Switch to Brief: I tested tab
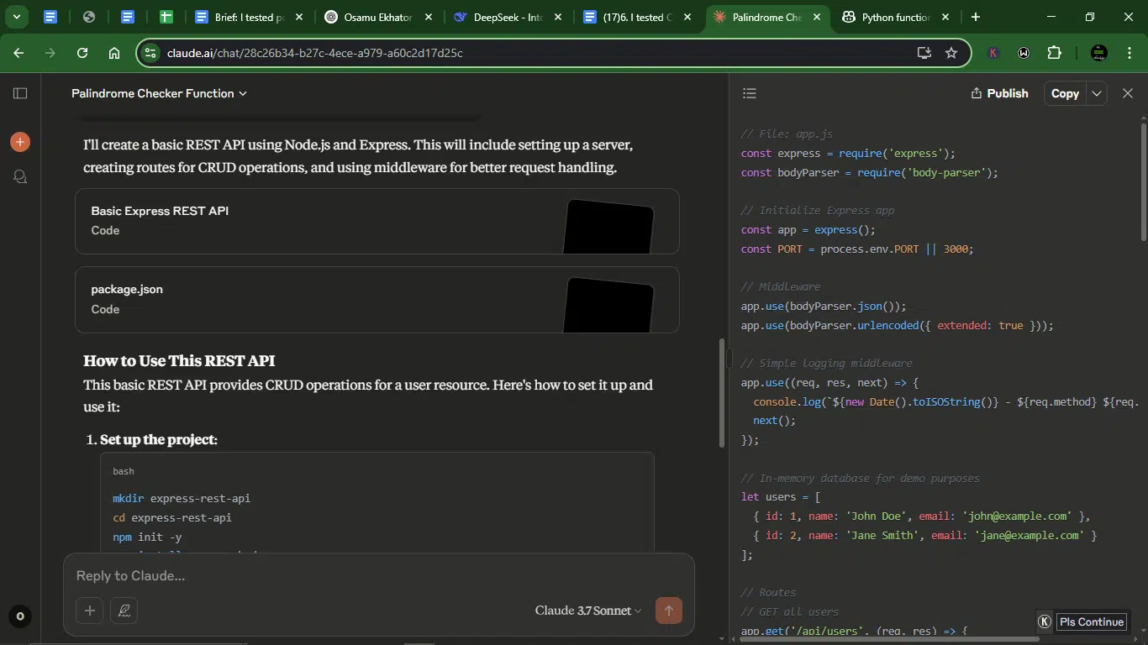 [249, 17]
